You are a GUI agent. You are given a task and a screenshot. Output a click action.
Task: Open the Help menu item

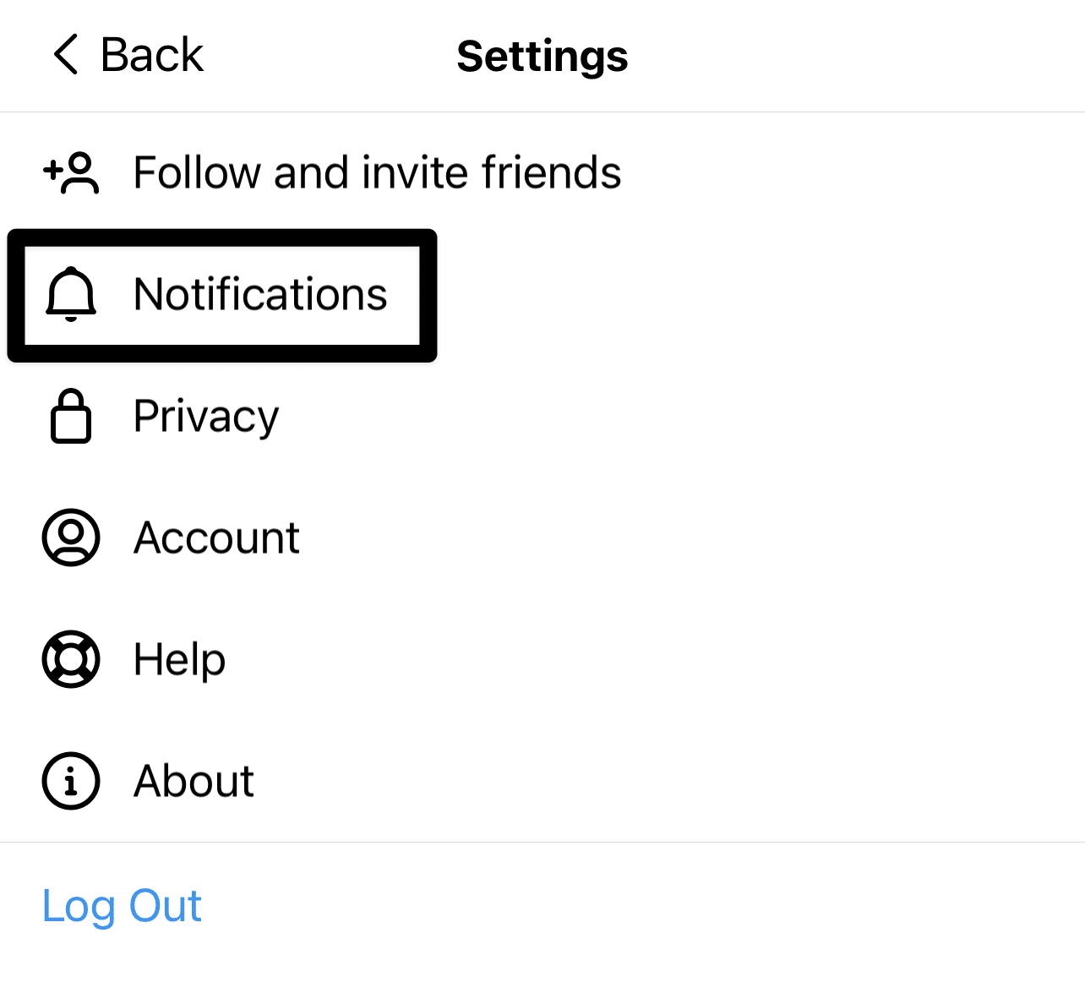pos(542,659)
